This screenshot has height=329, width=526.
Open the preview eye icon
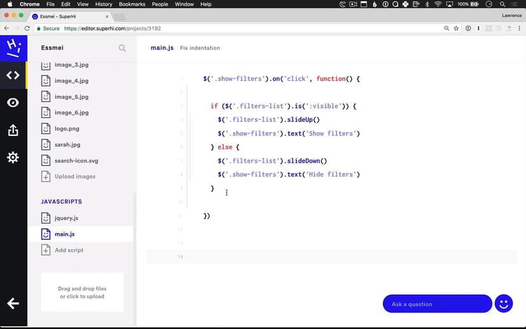point(13,103)
